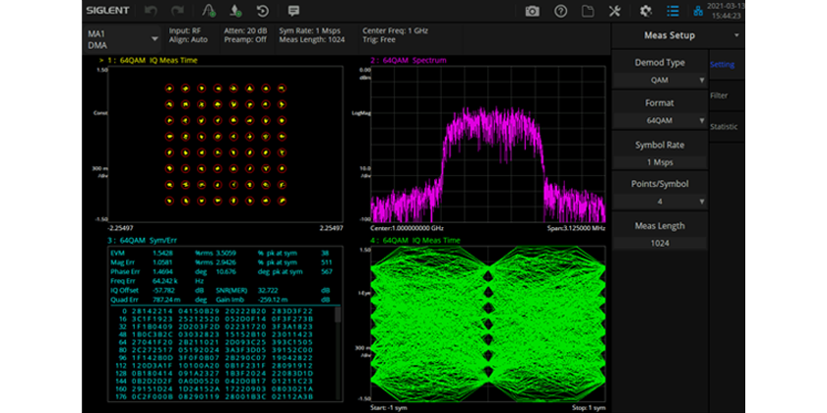Open the wrench tools icon
827x413 pixels.
coord(615,11)
